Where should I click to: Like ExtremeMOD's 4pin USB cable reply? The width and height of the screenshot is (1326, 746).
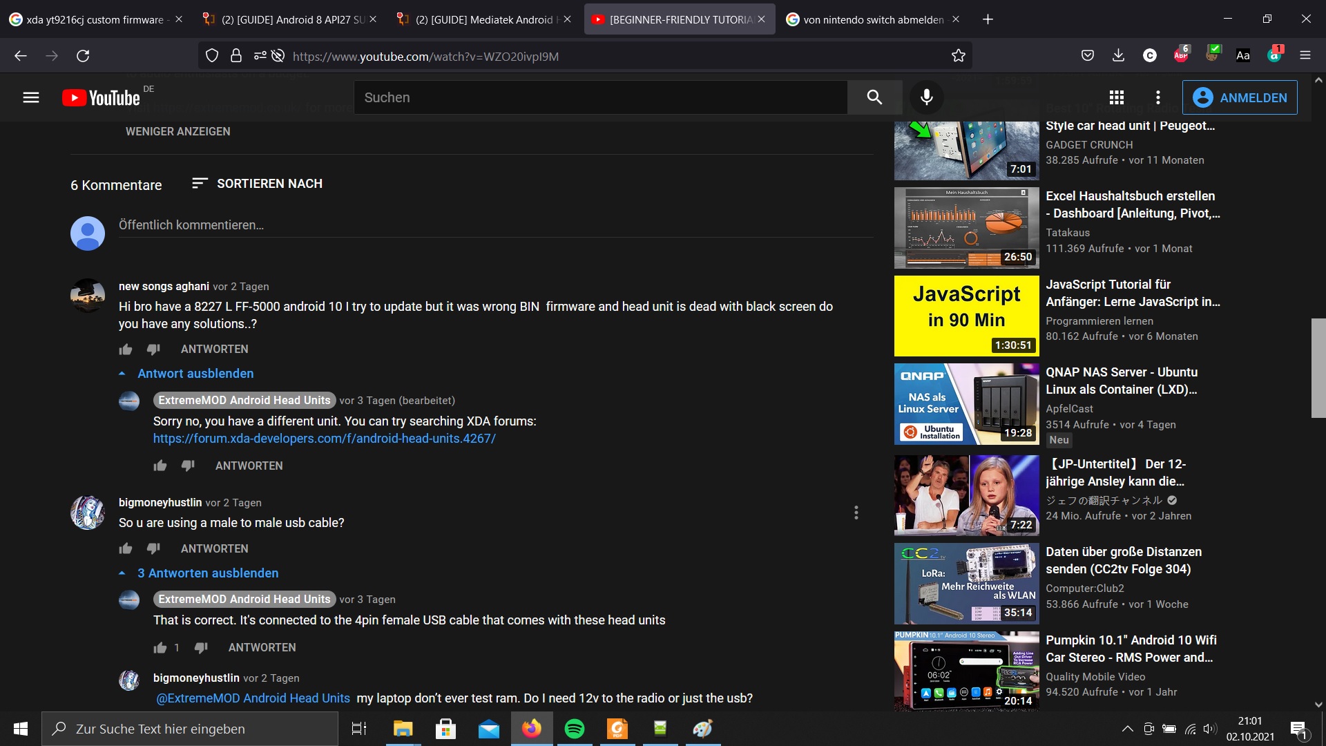(x=160, y=648)
